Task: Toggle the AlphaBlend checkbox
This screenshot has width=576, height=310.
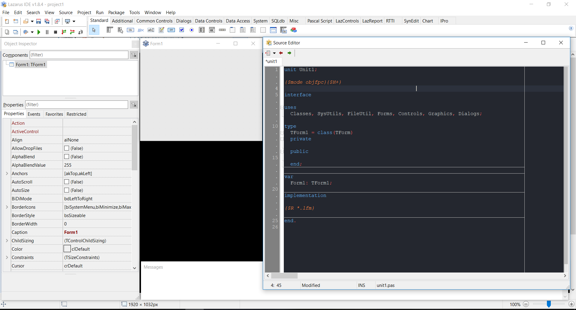Action: [67, 157]
